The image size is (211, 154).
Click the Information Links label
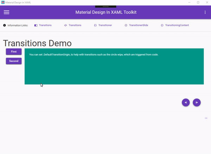18,25
